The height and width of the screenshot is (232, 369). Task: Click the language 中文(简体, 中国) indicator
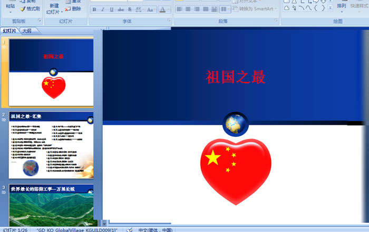[x=156, y=230]
